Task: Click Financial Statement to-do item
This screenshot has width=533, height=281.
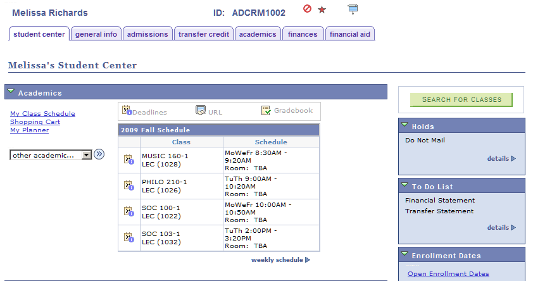Action: [x=440, y=201]
